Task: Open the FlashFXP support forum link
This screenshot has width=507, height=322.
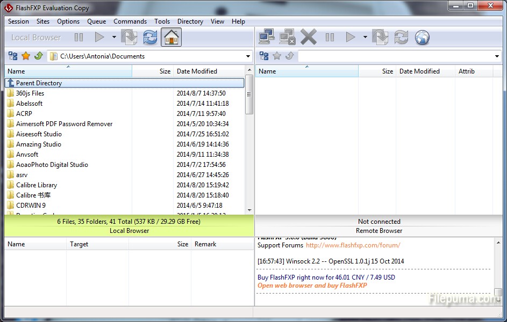Action: click(x=353, y=245)
